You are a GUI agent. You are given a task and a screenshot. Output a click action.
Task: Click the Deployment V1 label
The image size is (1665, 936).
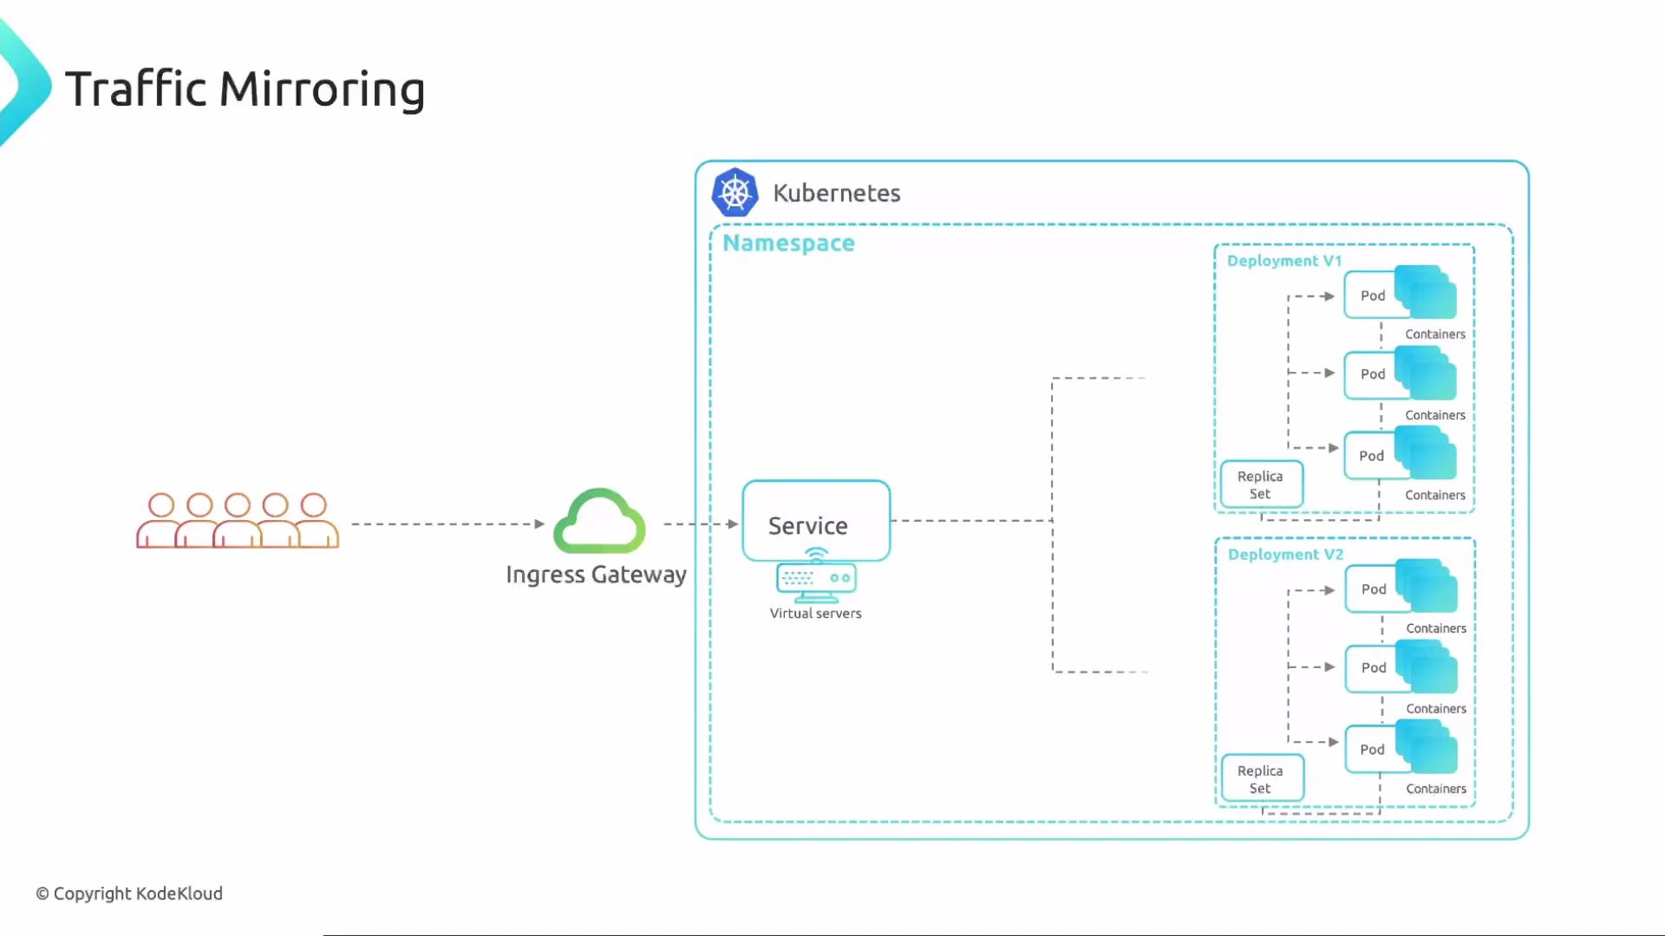click(1284, 261)
